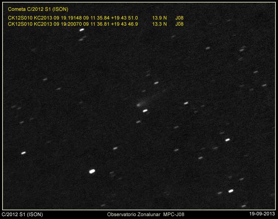Click the Observatorio Zonalunar MPC-J08 caption
Image resolution: width=278 pixels, height=219 pixels.
[x=146, y=214]
